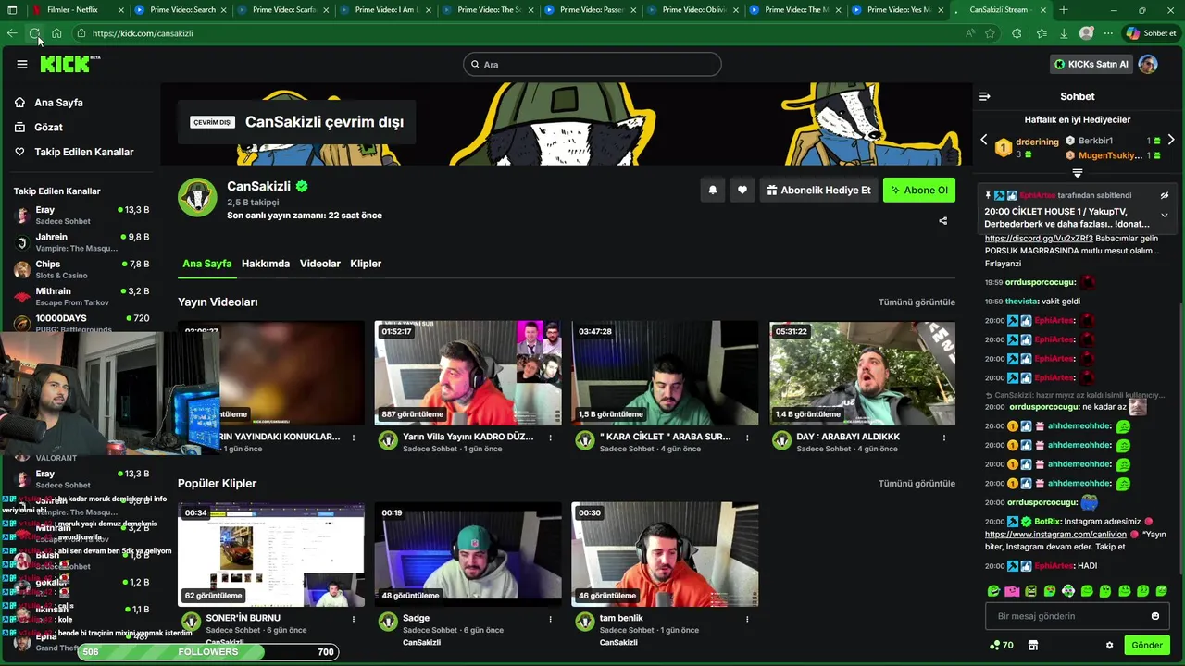Expand the pinned message chevron
The width and height of the screenshot is (1185, 666).
pos(1165,215)
